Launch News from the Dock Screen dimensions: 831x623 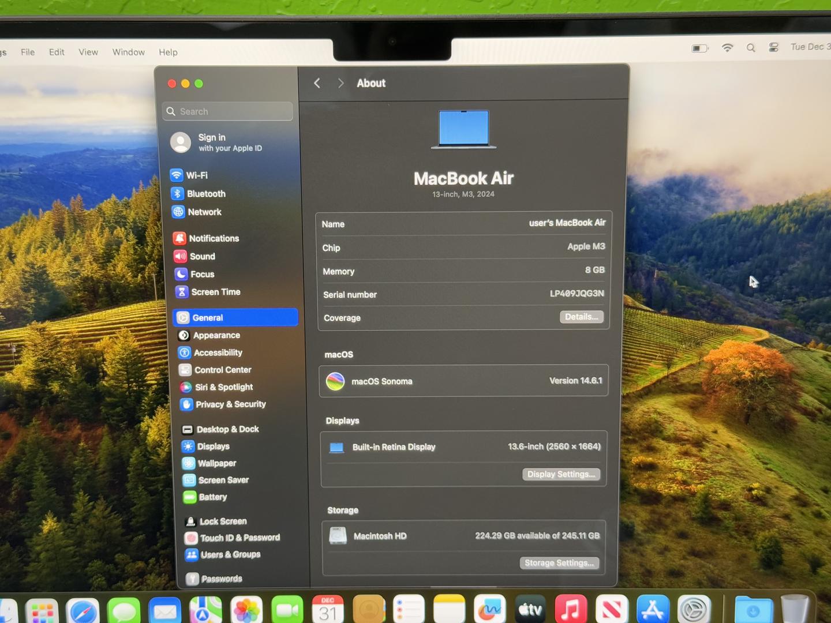(612, 609)
